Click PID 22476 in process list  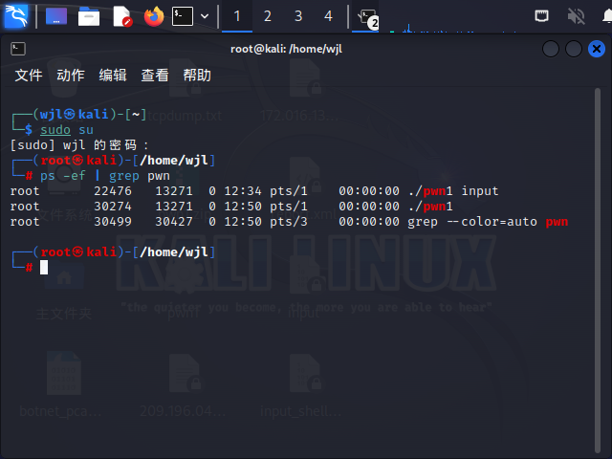(113, 191)
